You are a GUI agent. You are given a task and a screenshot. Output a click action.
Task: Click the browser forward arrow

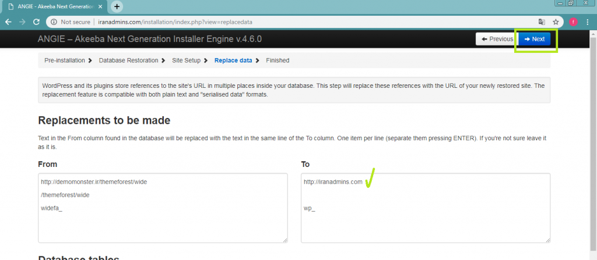tap(23, 22)
